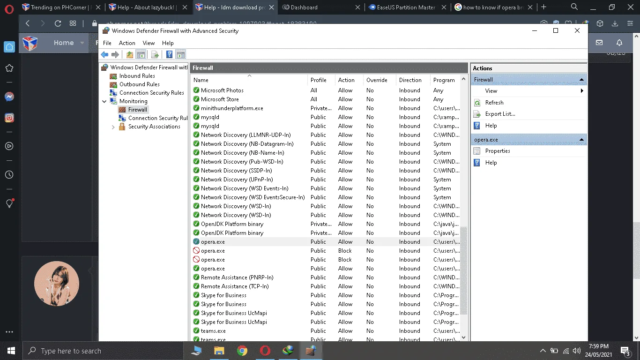Switch to Trending on PHCorner browser tab

pyautogui.click(x=61, y=7)
